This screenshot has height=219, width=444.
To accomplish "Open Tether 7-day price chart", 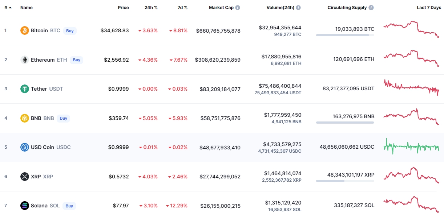I will click(x=411, y=87).
